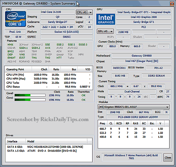Click the Close button
176x167 pixels.
tap(168, 157)
